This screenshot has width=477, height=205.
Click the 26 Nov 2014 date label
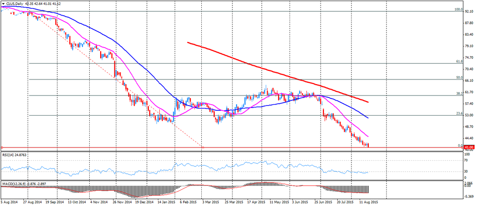click(x=121, y=201)
